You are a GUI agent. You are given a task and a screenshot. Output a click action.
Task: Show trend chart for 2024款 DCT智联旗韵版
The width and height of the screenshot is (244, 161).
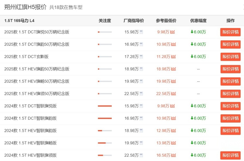click(174, 118)
